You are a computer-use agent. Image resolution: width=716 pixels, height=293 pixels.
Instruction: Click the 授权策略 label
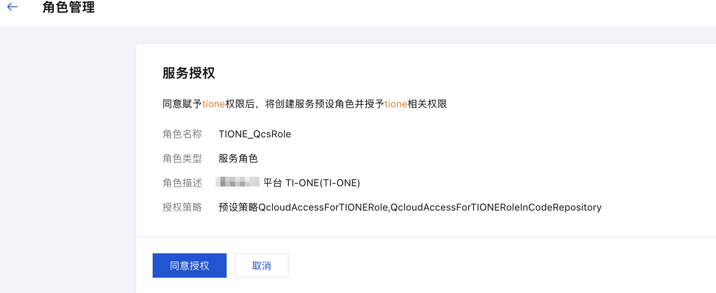pyautogui.click(x=182, y=207)
